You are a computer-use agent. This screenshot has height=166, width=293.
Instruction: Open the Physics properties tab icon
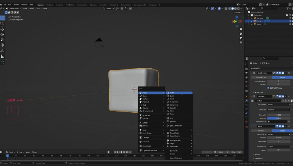click(246, 109)
